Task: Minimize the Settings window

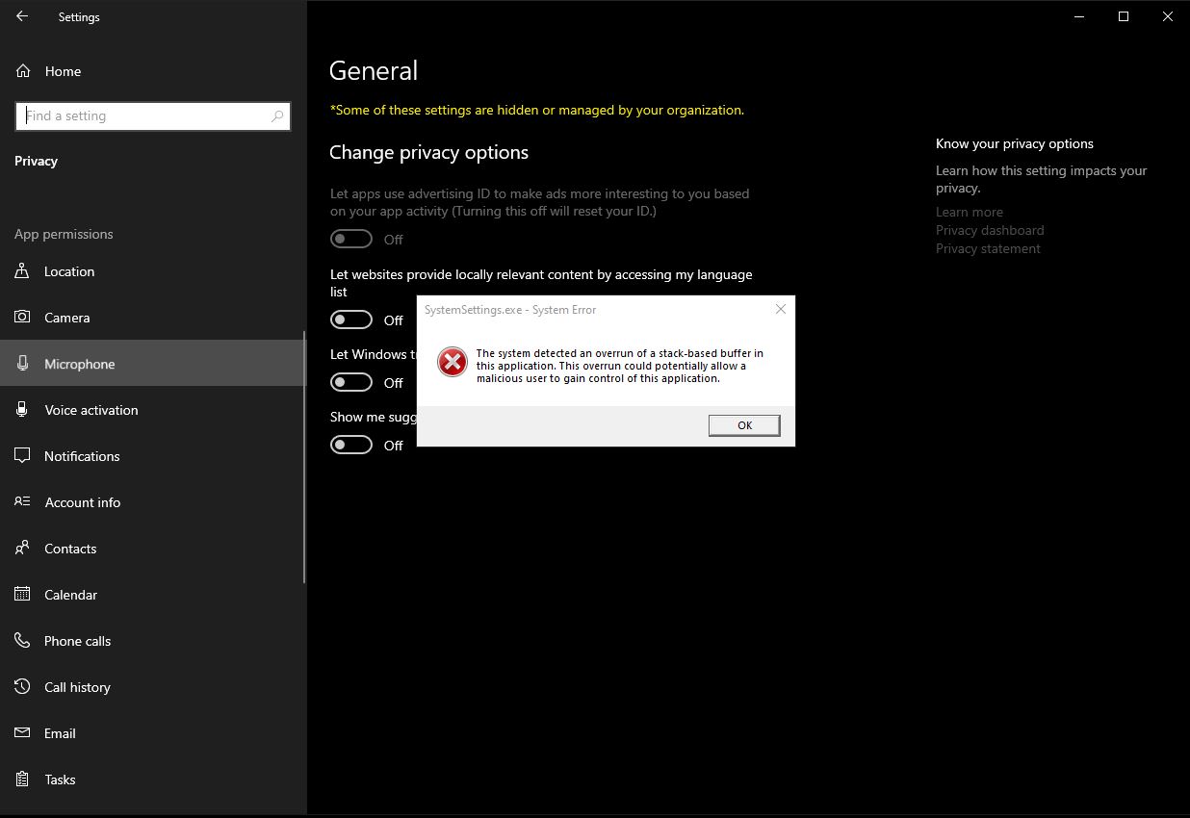Action: (1079, 16)
